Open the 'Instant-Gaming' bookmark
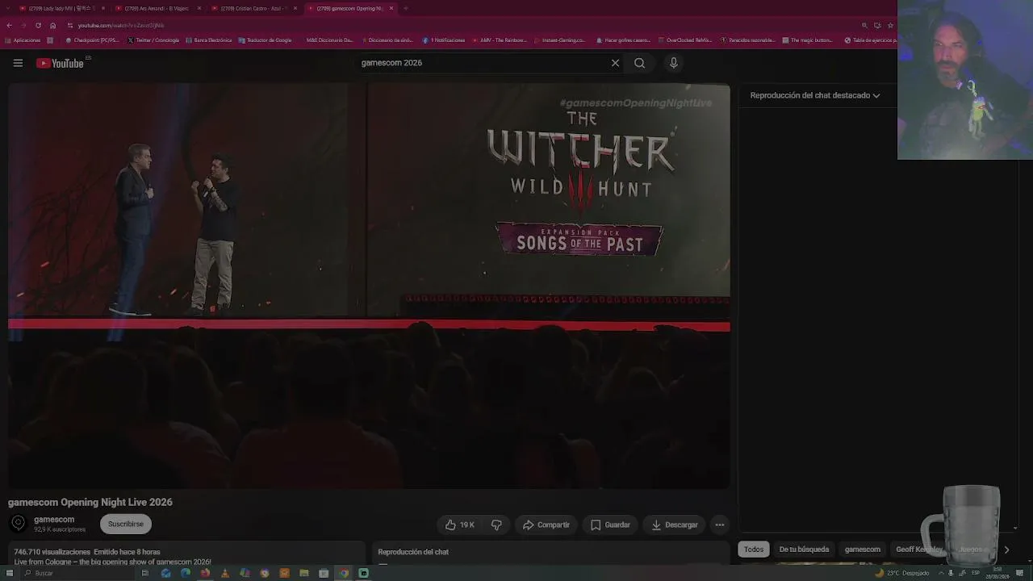This screenshot has height=581, width=1033. pyautogui.click(x=559, y=40)
